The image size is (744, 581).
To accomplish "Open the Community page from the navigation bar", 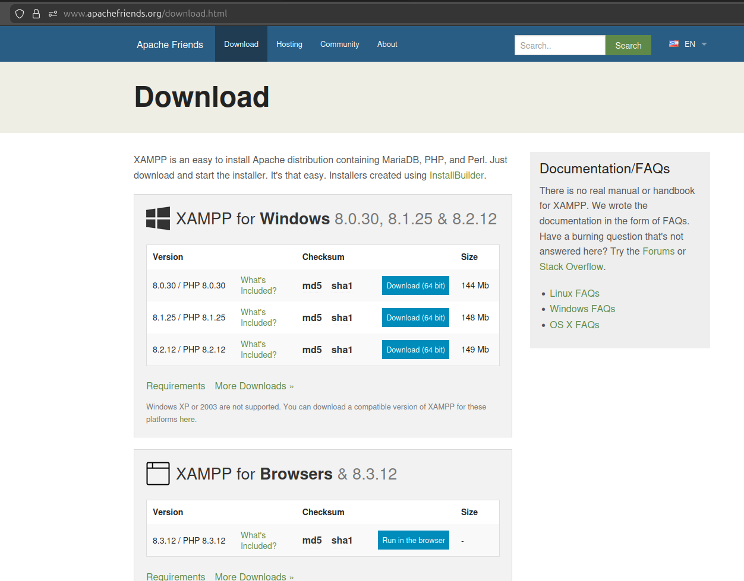I will click(x=339, y=44).
